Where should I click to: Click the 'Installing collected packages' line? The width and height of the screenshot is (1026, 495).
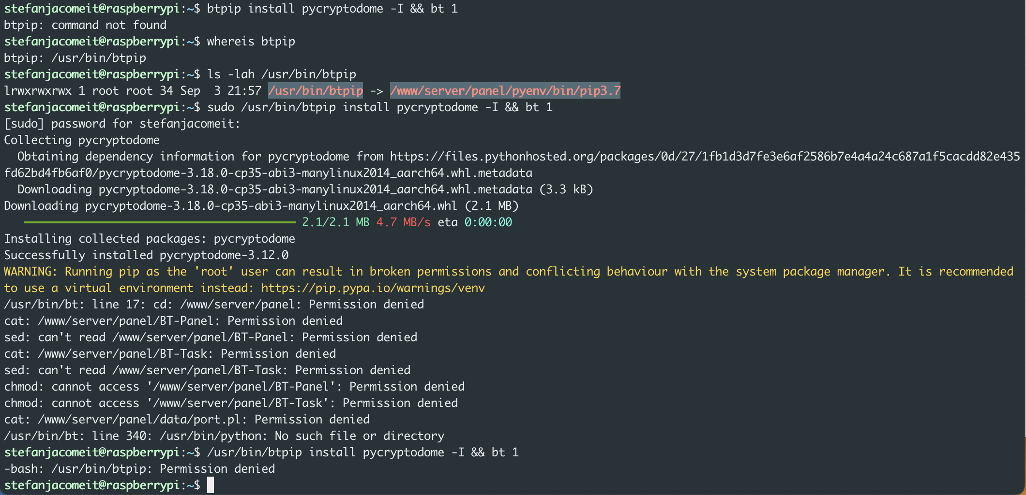[150, 239]
